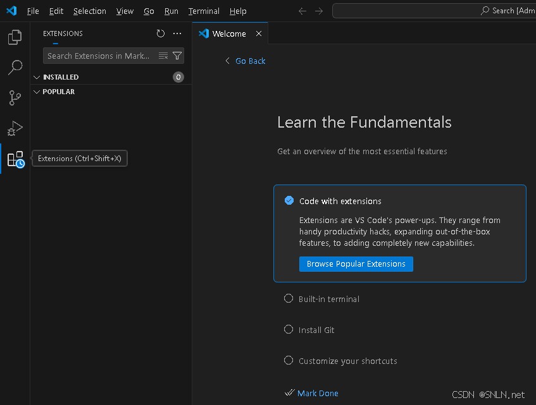Focus the Search Extensions in Marketplace field
Image resolution: width=536 pixels, height=405 pixels.
(99, 56)
